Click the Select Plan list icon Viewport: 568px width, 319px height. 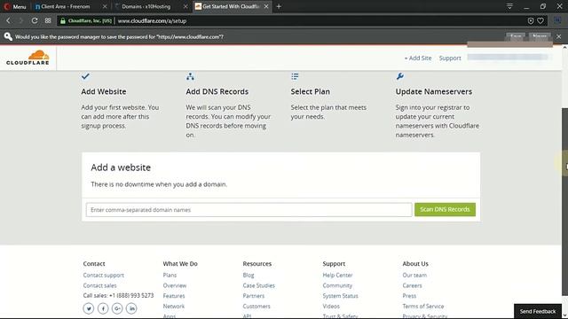point(295,76)
